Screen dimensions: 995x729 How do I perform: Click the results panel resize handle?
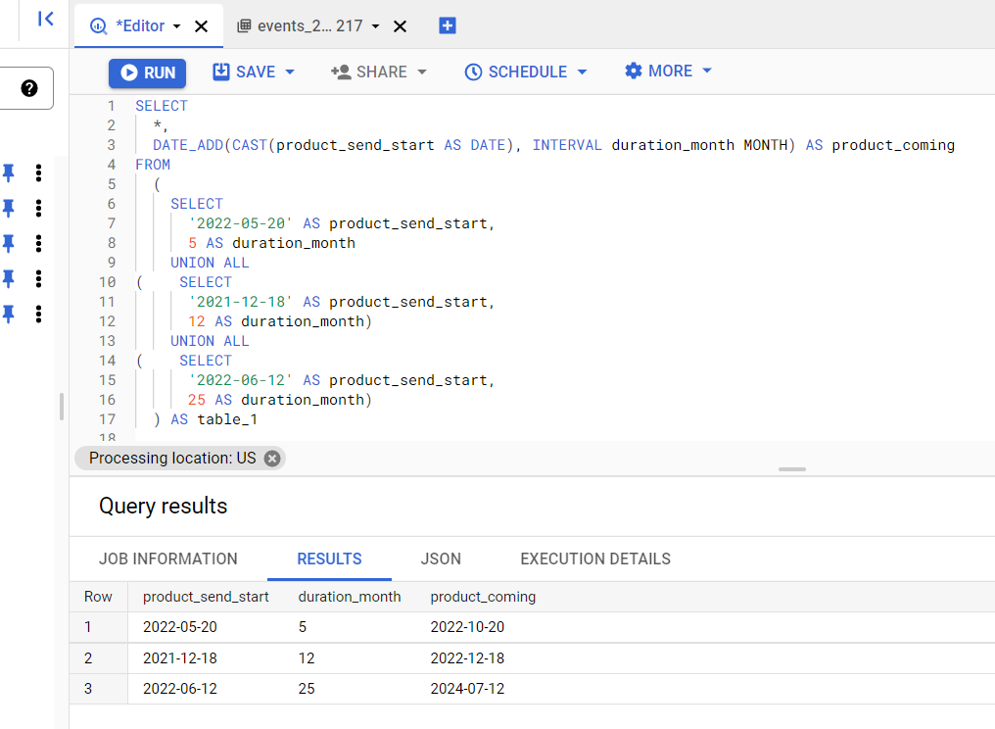792,469
